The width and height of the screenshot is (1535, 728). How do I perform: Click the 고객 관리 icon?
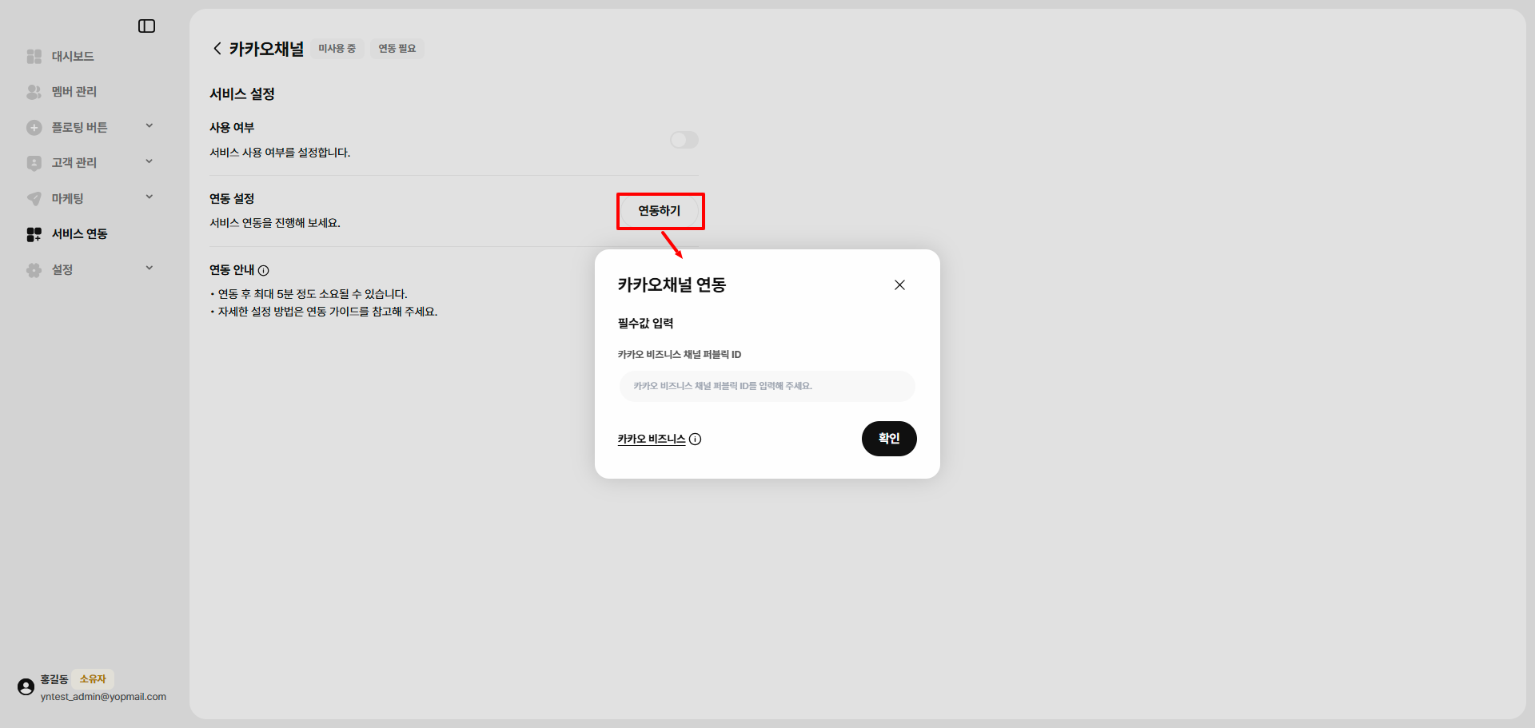coord(34,163)
